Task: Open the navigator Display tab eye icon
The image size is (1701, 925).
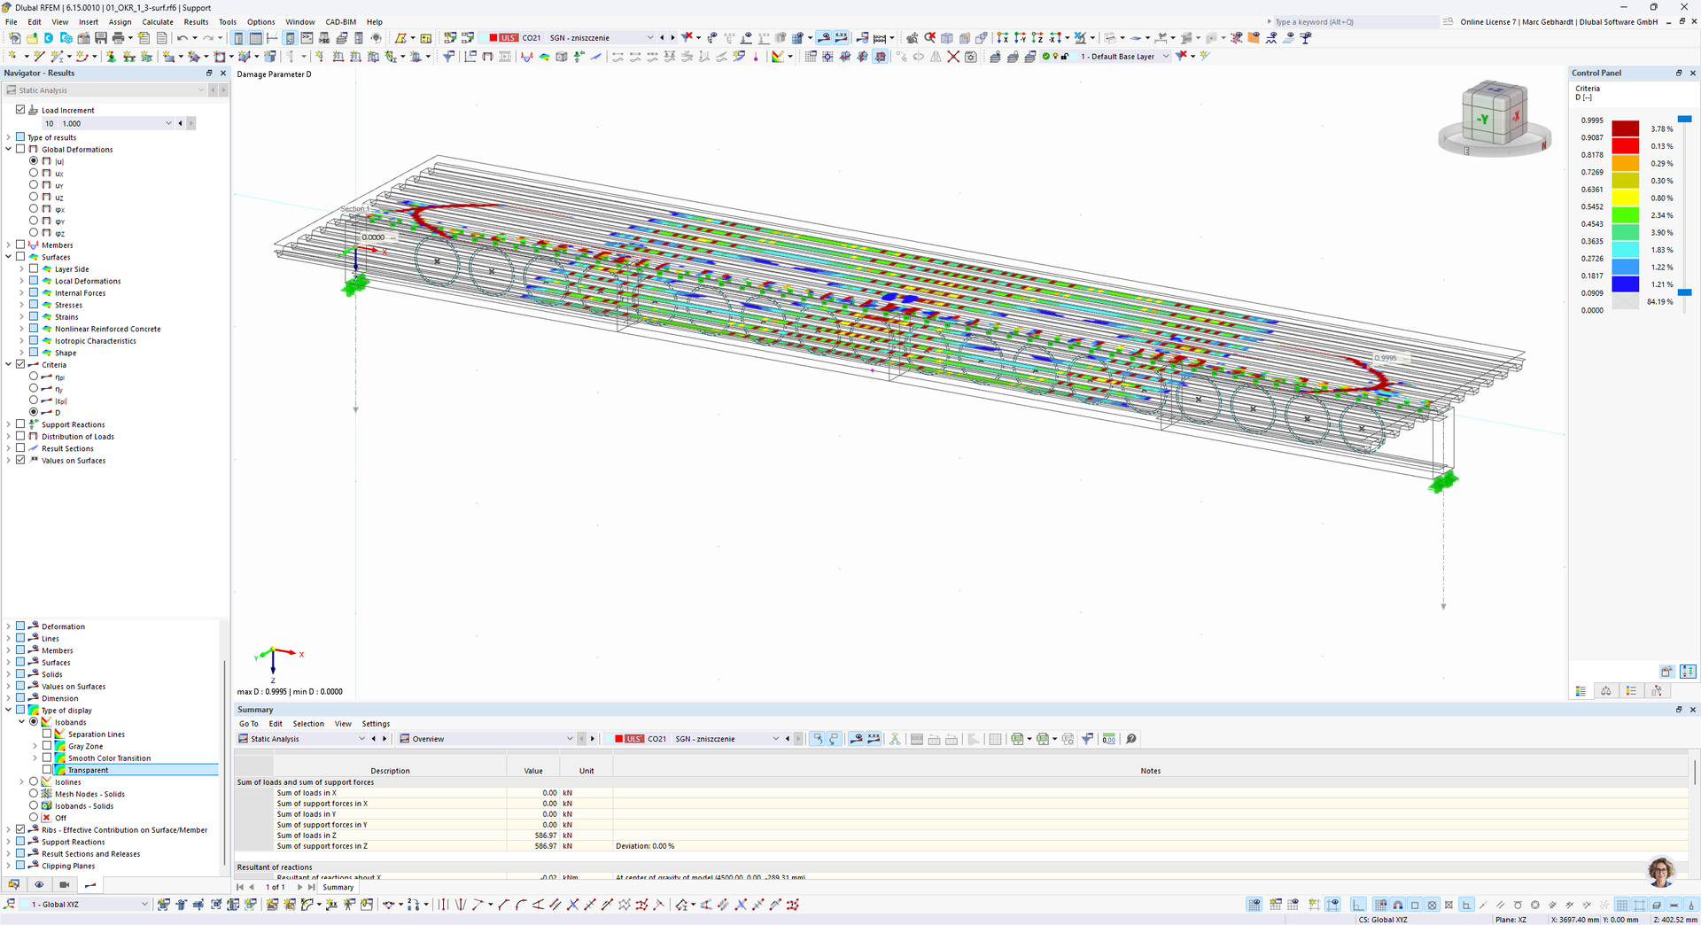Action: 39,884
